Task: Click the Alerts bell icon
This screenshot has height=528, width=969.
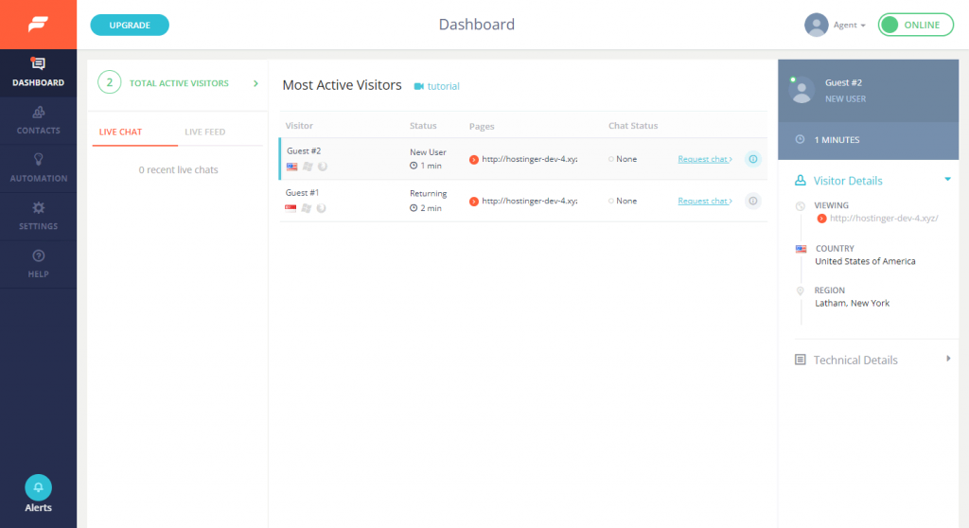Action: click(x=38, y=487)
